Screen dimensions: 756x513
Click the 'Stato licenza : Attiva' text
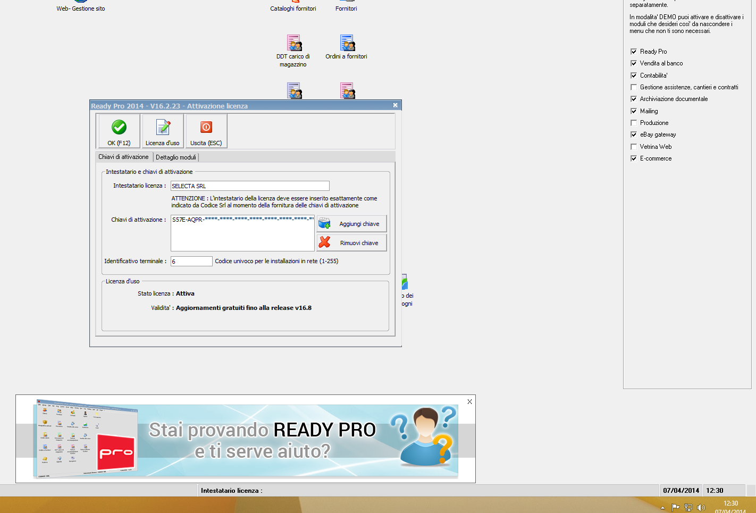click(x=166, y=293)
